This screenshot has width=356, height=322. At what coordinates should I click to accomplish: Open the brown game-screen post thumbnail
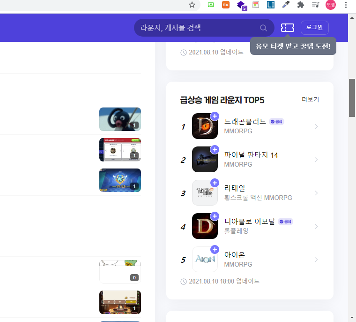(120, 302)
